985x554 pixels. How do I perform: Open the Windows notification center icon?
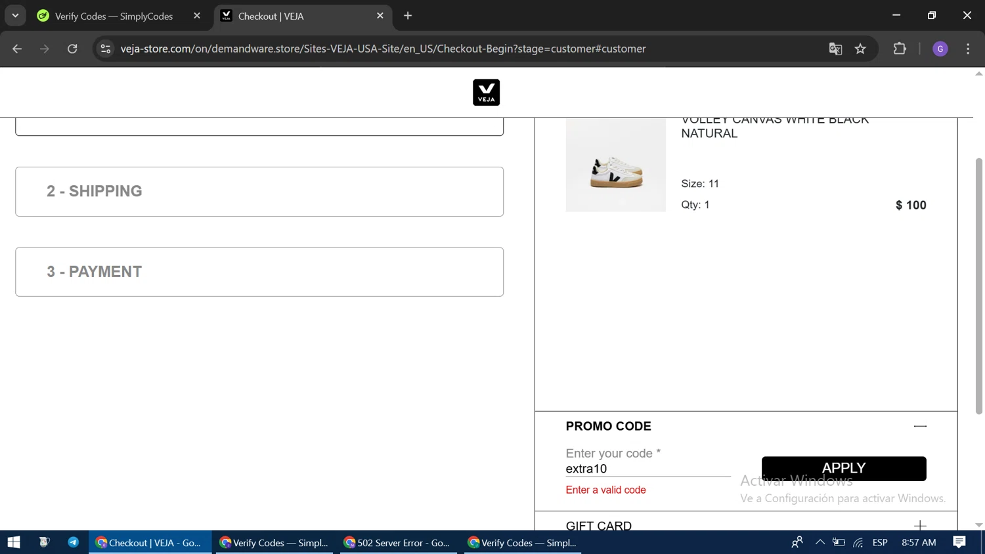(x=959, y=542)
